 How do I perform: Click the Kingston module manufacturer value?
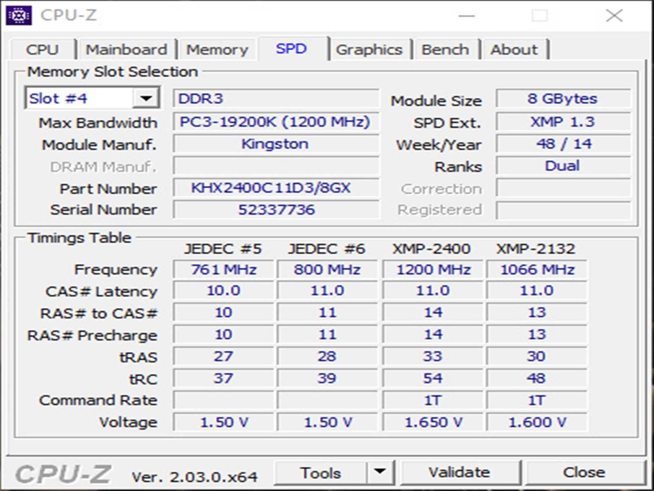click(276, 144)
